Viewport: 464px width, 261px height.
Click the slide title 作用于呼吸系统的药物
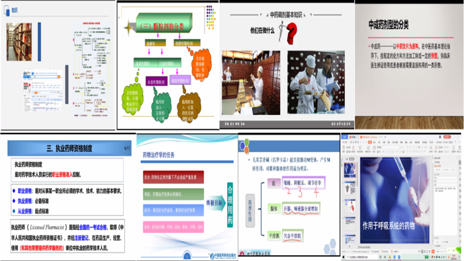[389, 226]
